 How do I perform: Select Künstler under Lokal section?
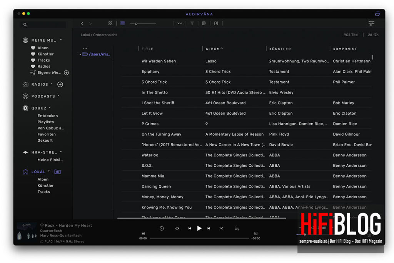(45, 186)
